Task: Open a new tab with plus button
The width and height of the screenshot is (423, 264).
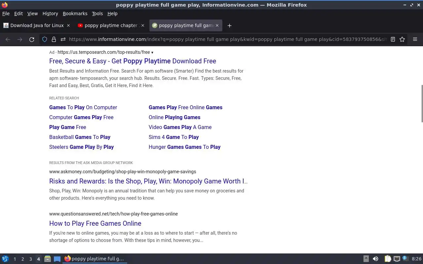Action: click(x=229, y=25)
